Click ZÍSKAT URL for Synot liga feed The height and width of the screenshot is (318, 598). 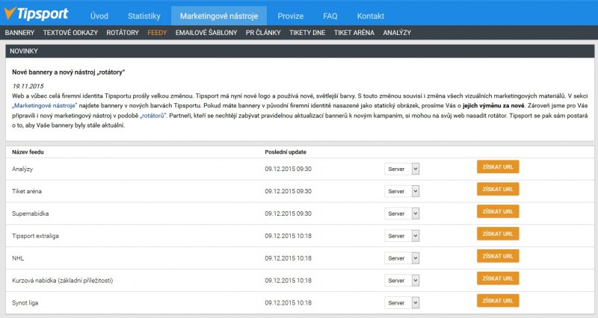point(498,301)
